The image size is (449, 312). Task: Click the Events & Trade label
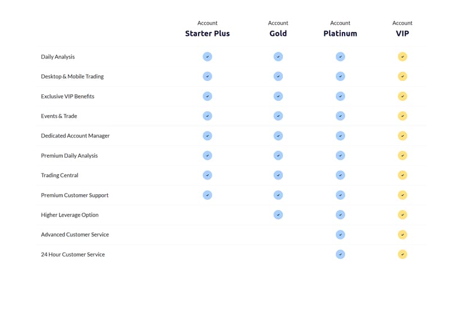tap(59, 116)
